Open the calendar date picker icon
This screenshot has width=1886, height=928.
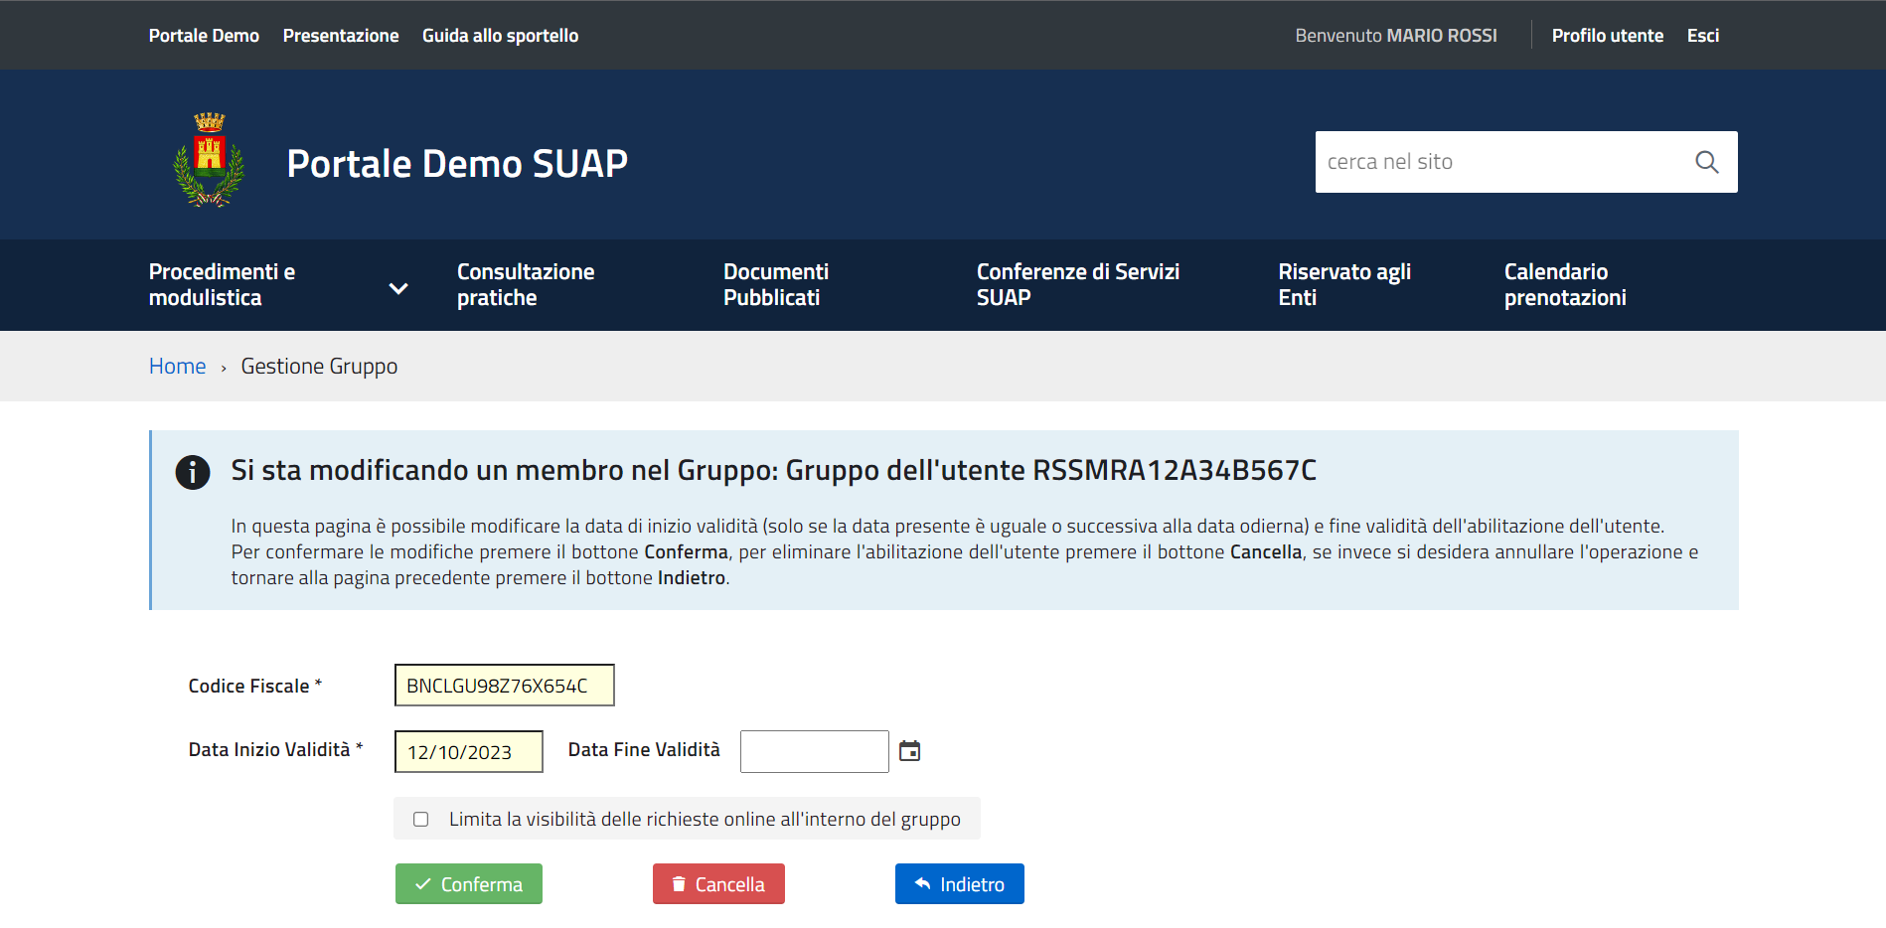click(909, 751)
